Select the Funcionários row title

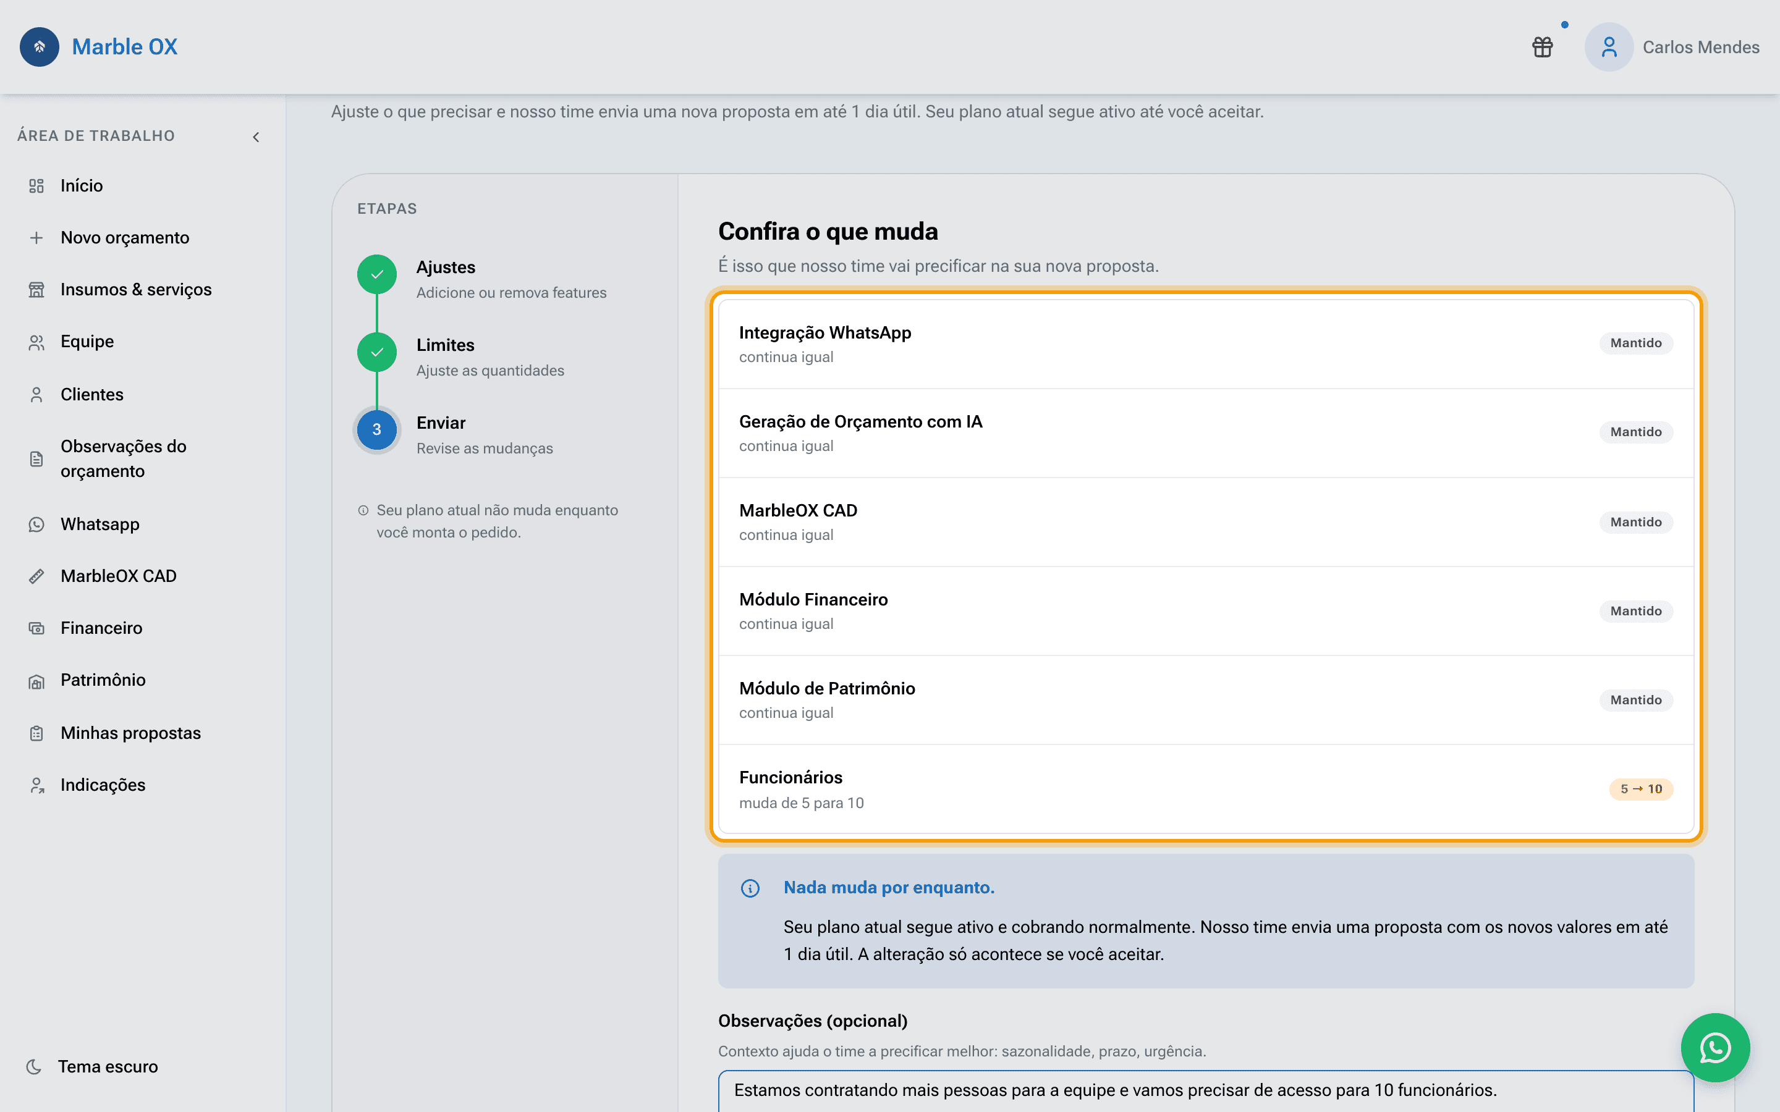click(790, 777)
